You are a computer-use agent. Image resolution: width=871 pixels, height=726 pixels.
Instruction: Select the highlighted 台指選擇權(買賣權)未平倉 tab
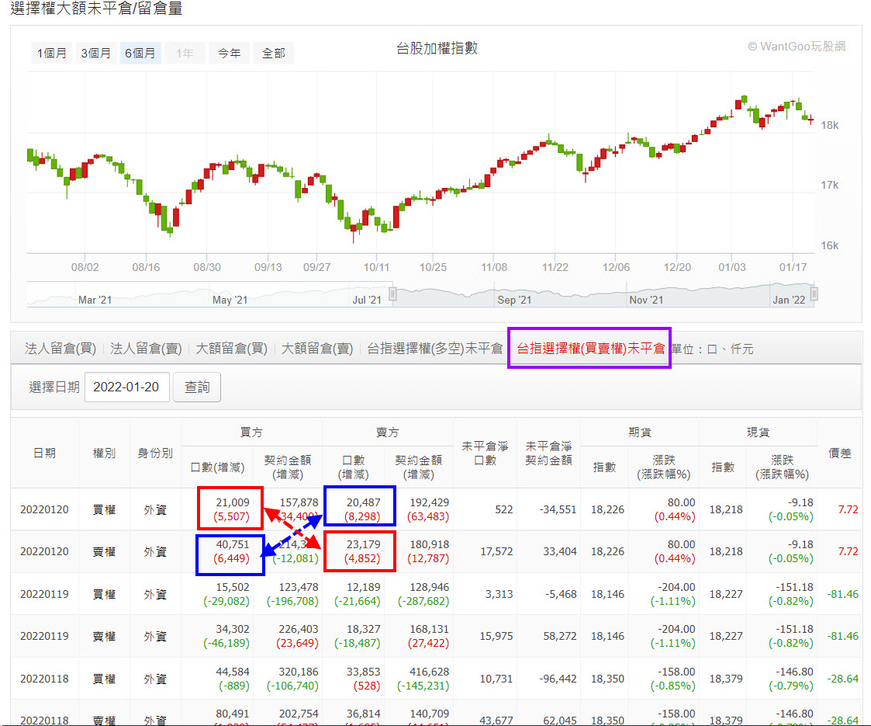coord(589,346)
